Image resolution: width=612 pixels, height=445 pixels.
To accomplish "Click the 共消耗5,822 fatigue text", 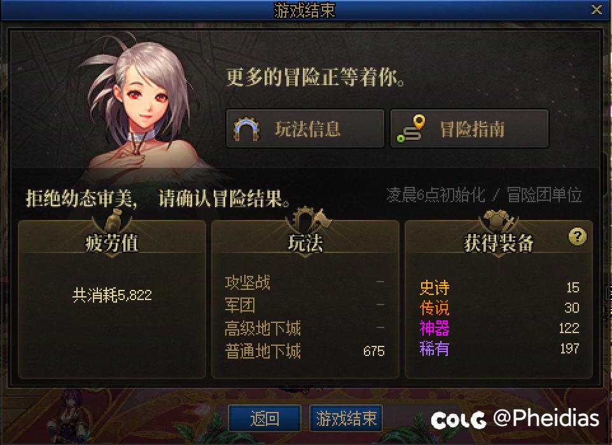I will (112, 295).
